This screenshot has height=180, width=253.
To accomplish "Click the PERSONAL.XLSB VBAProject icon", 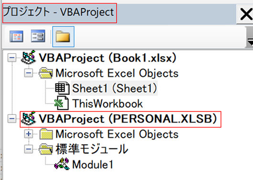I will coord(28,118).
